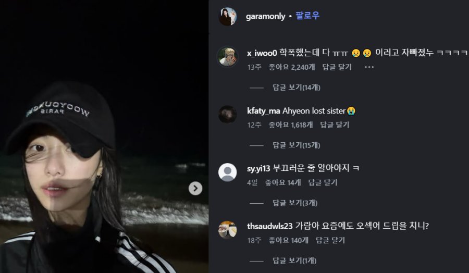Open the thsaudwls23 username link
Screen dimensions: 469x273
point(269,226)
